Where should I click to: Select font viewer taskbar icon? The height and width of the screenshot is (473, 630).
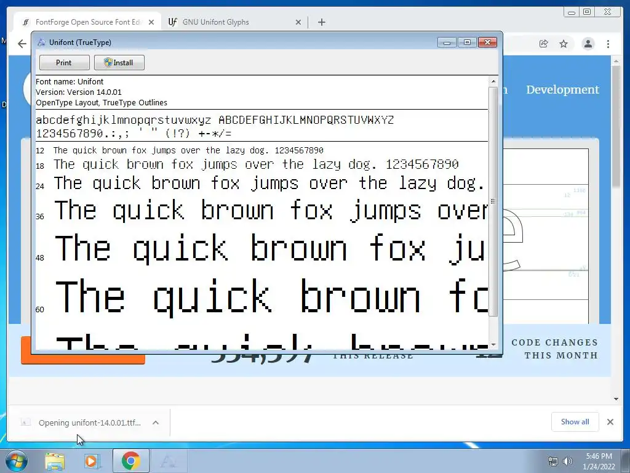[169, 461]
